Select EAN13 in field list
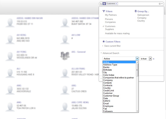This screenshot has height=119, width=166. coord(119,101)
